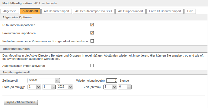Switch to AD Benutzerimport tab

(56, 11)
